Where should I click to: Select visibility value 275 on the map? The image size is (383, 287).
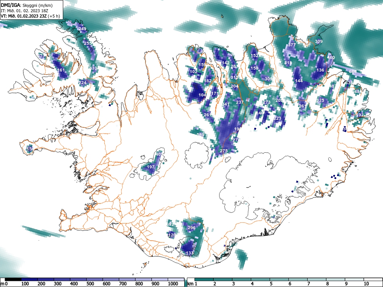tap(224, 151)
